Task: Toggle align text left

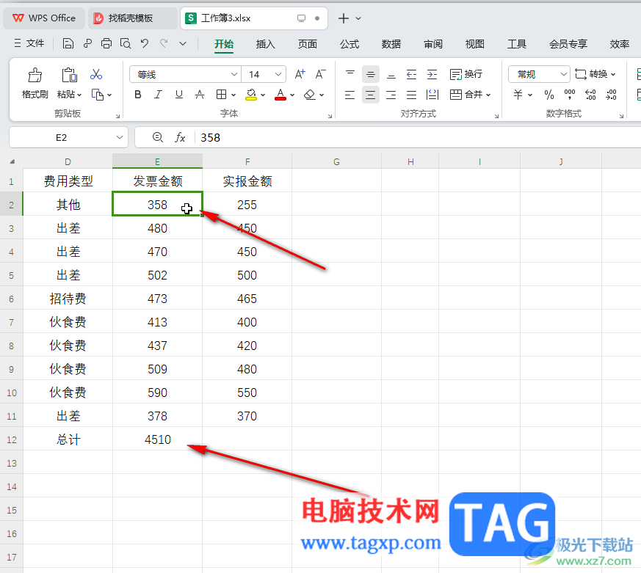Action: tap(350, 95)
